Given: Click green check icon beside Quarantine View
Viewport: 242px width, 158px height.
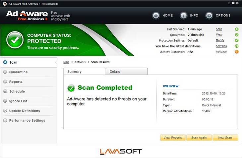Looking at the screenshot, I should [x=236, y=35].
